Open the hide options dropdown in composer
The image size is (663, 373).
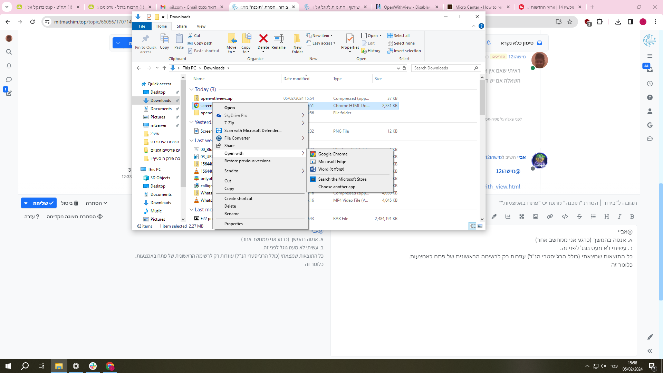96,203
